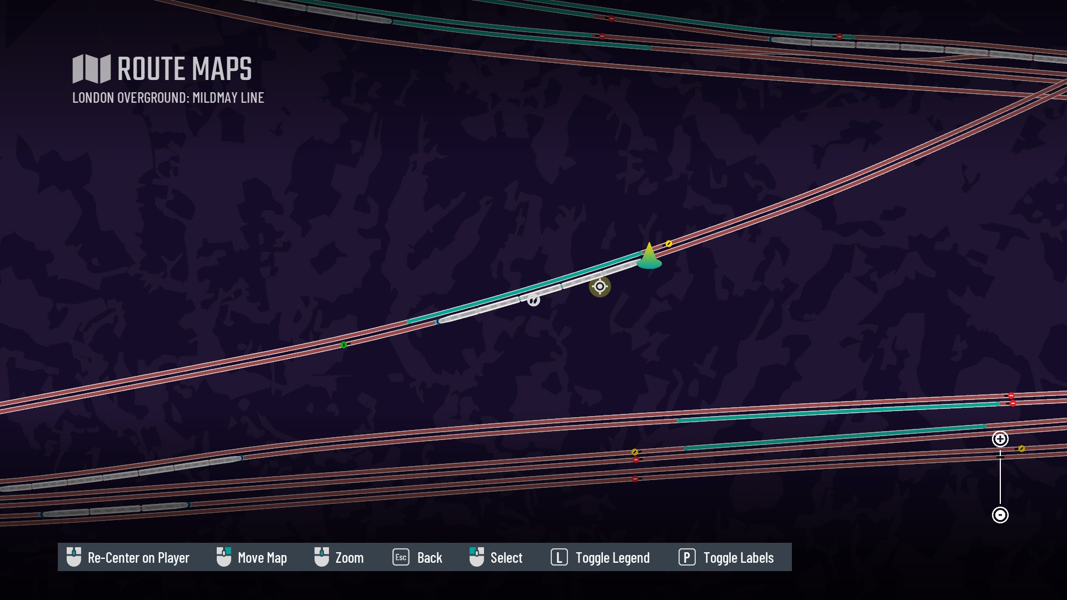Select the grey train at the top-left tracks
1067x600 pixels.
tap(322, 11)
